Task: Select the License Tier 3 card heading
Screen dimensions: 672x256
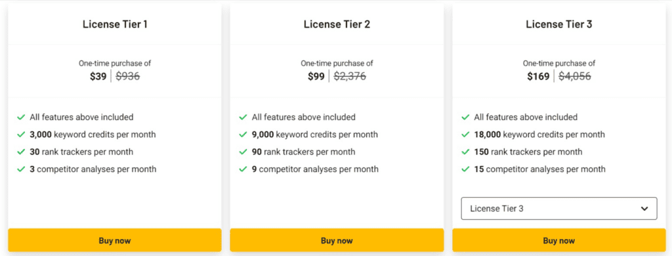Action: click(559, 24)
